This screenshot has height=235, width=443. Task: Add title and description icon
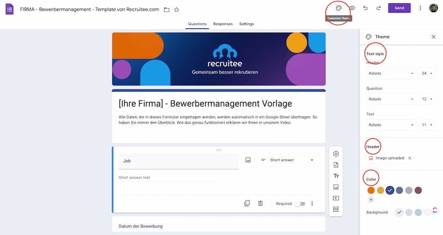point(336,176)
